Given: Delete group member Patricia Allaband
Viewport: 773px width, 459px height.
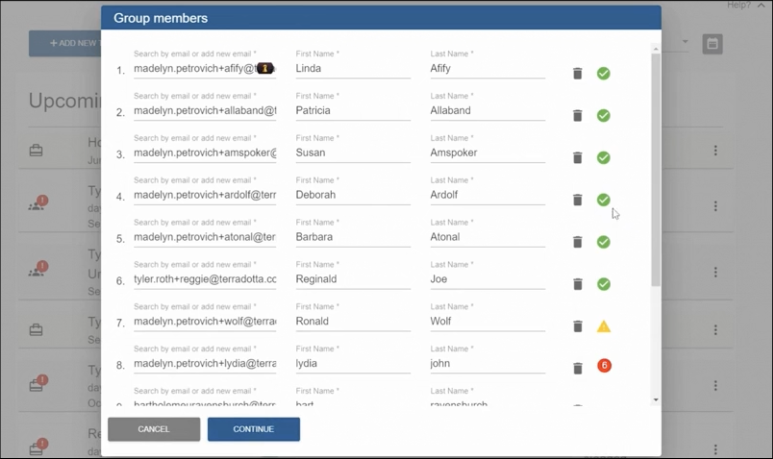Looking at the screenshot, I should (577, 115).
